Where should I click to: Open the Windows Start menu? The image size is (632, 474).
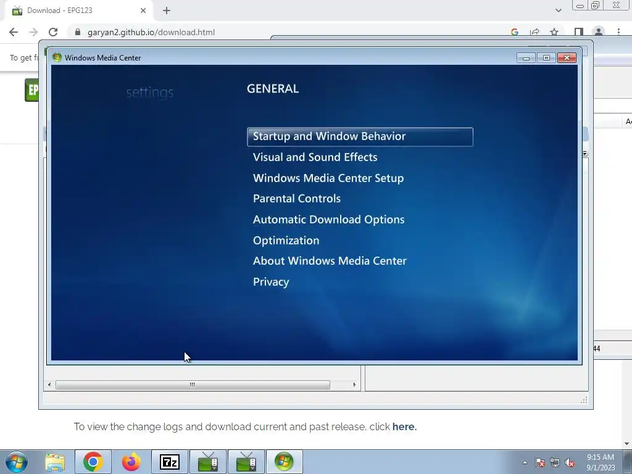coord(16,462)
